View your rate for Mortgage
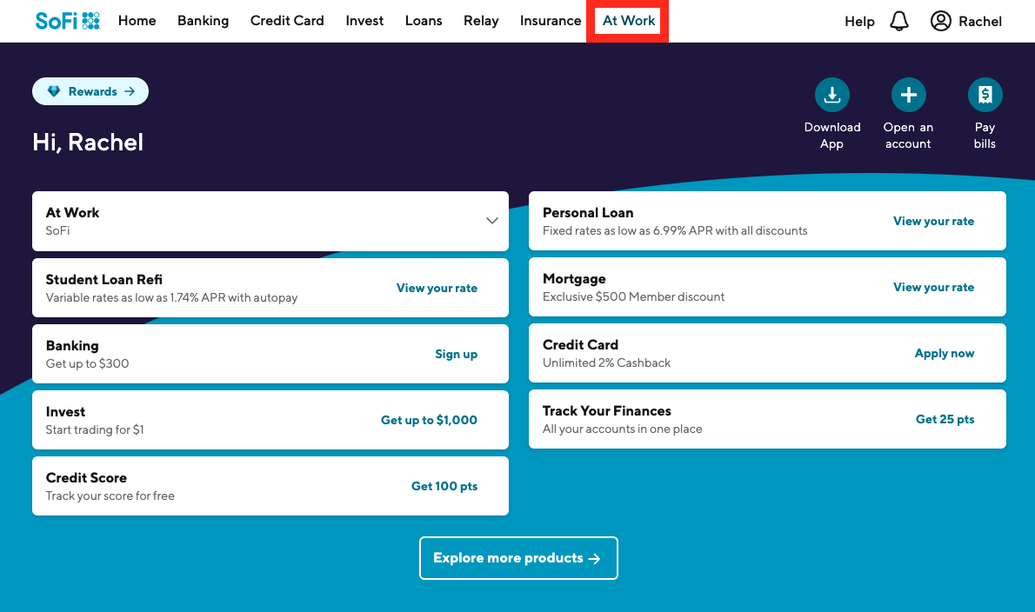Viewport: 1035px width, 612px height. click(x=933, y=287)
